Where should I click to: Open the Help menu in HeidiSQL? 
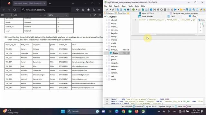[143, 6]
